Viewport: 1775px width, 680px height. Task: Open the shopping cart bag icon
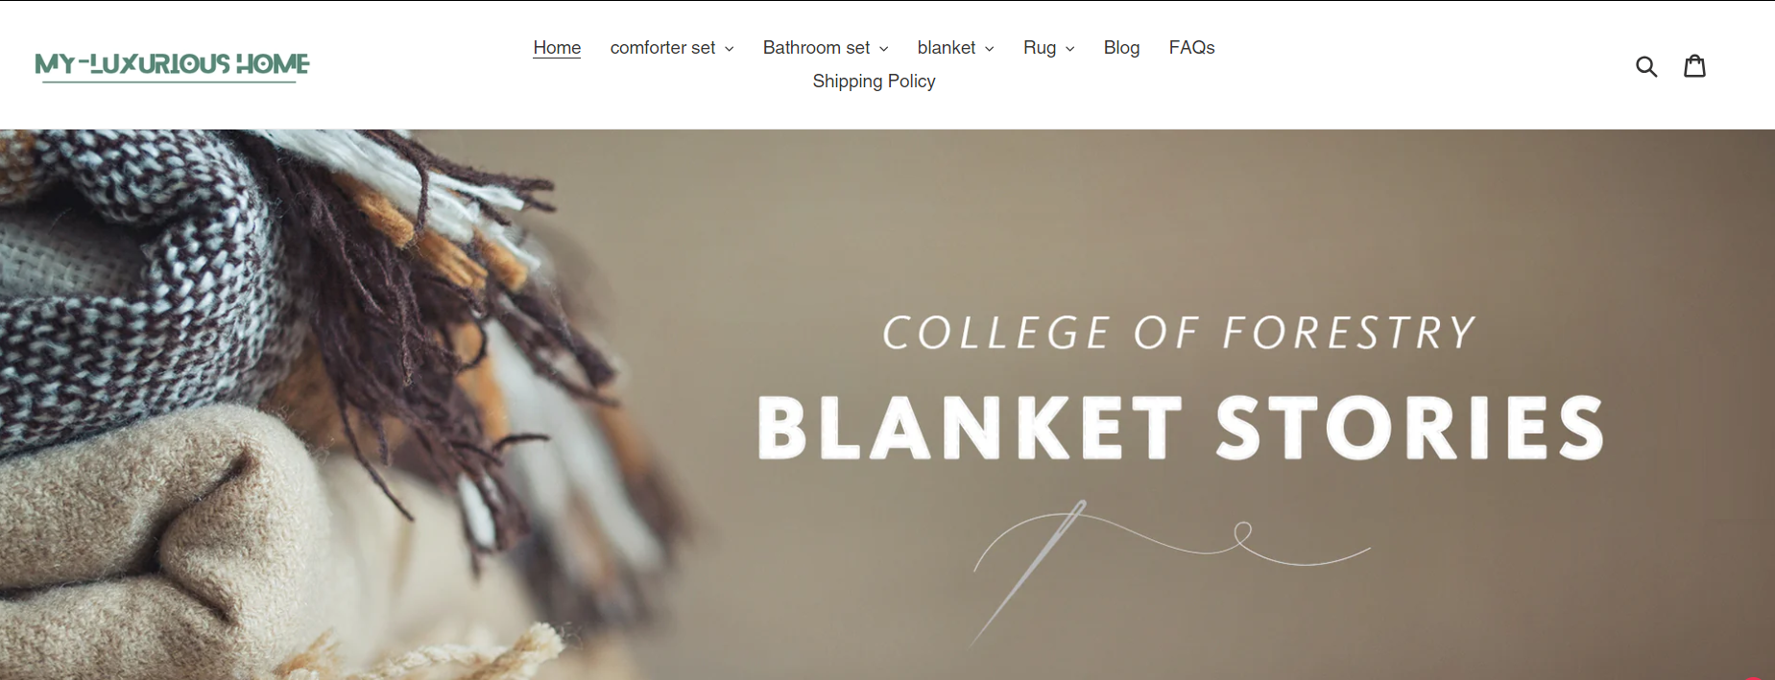click(x=1695, y=65)
